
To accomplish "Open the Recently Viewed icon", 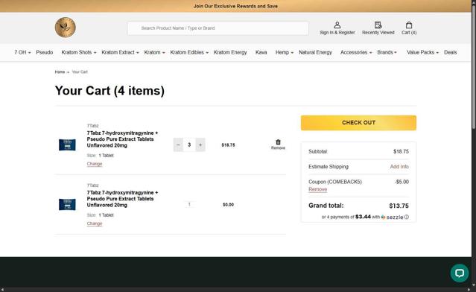I will click(x=378, y=28).
